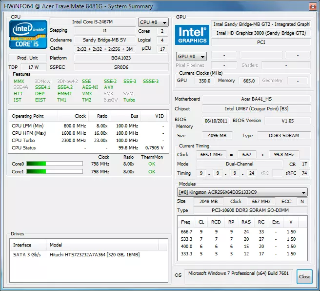This screenshot has height=291, width=320.
Task: Open the CPU #0 selector dropdown
Action: [x=153, y=22]
